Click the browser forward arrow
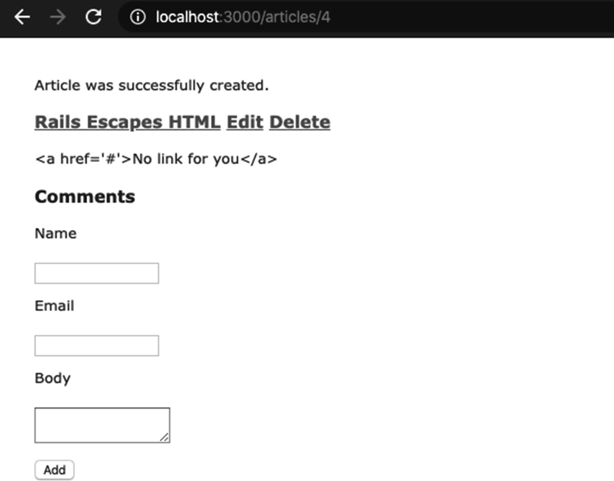 coord(58,17)
